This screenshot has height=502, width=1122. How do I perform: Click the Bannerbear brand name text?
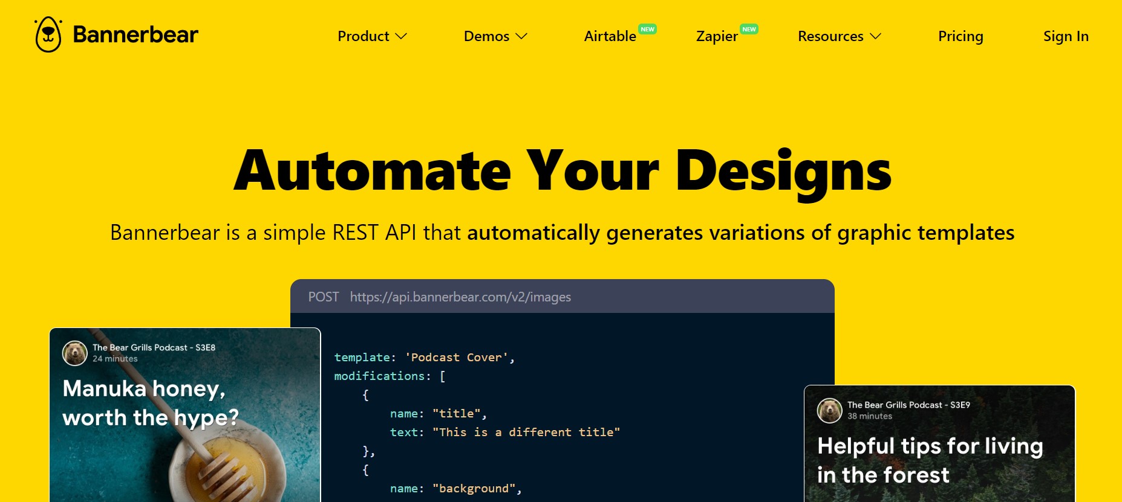pyautogui.click(x=135, y=34)
